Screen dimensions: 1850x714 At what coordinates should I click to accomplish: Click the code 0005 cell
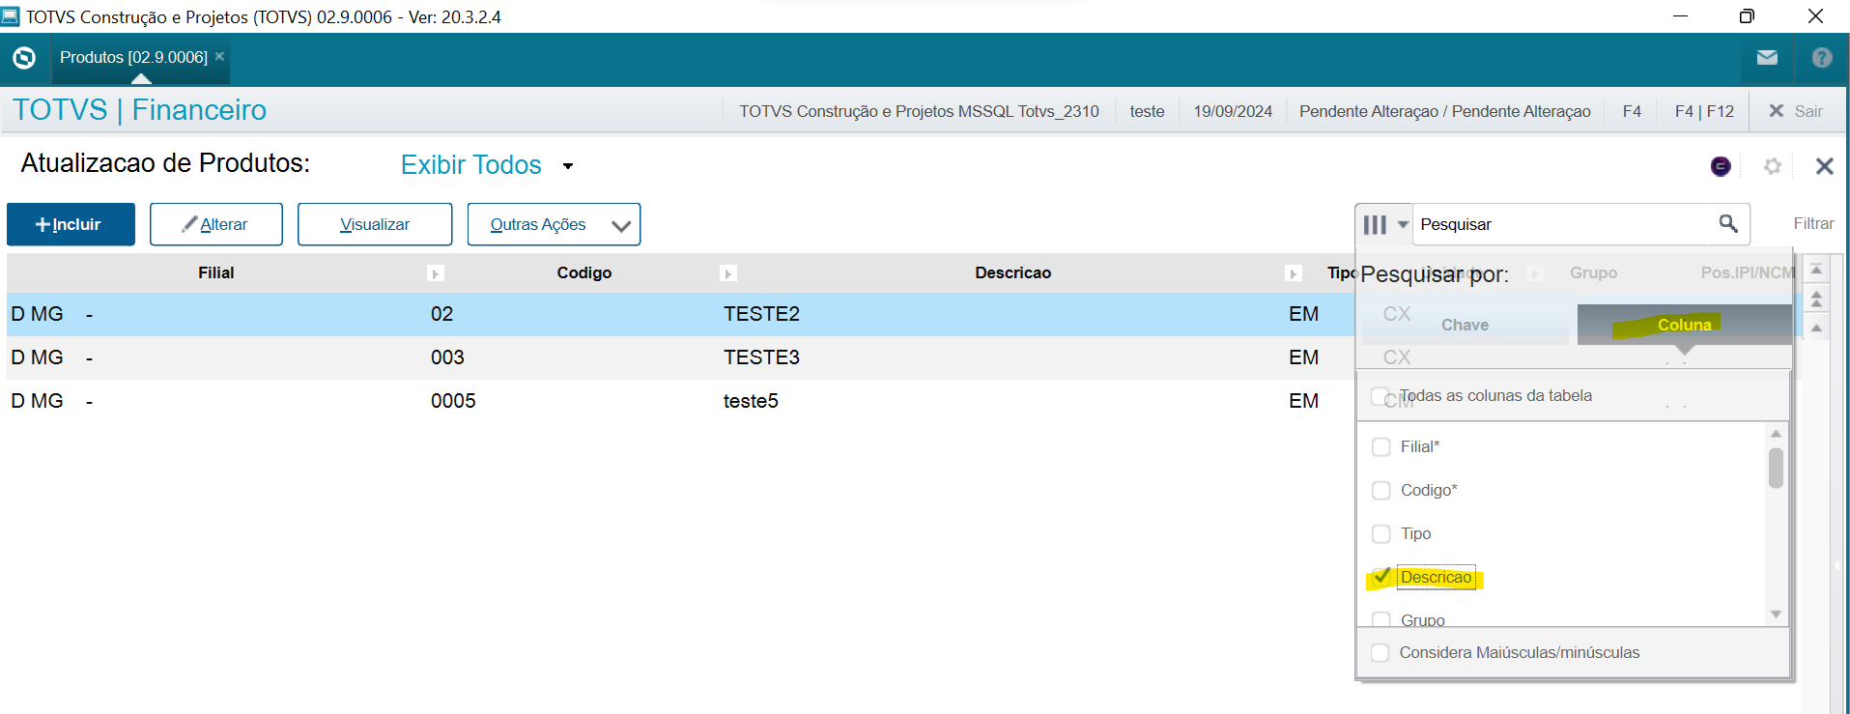(453, 401)
